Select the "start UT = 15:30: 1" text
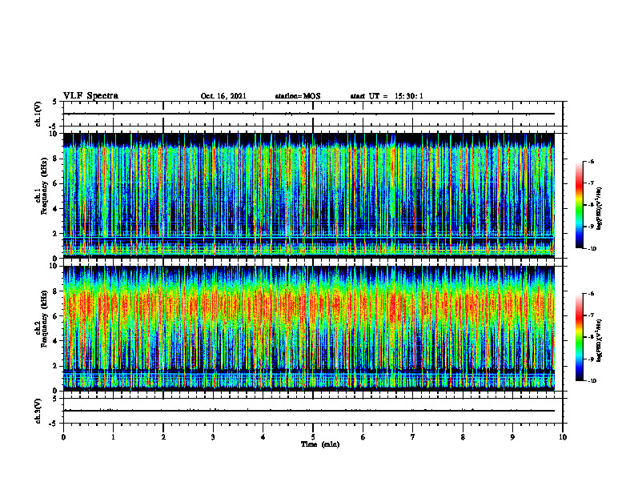This screenshot has height=490, width=634. [387, 96]
